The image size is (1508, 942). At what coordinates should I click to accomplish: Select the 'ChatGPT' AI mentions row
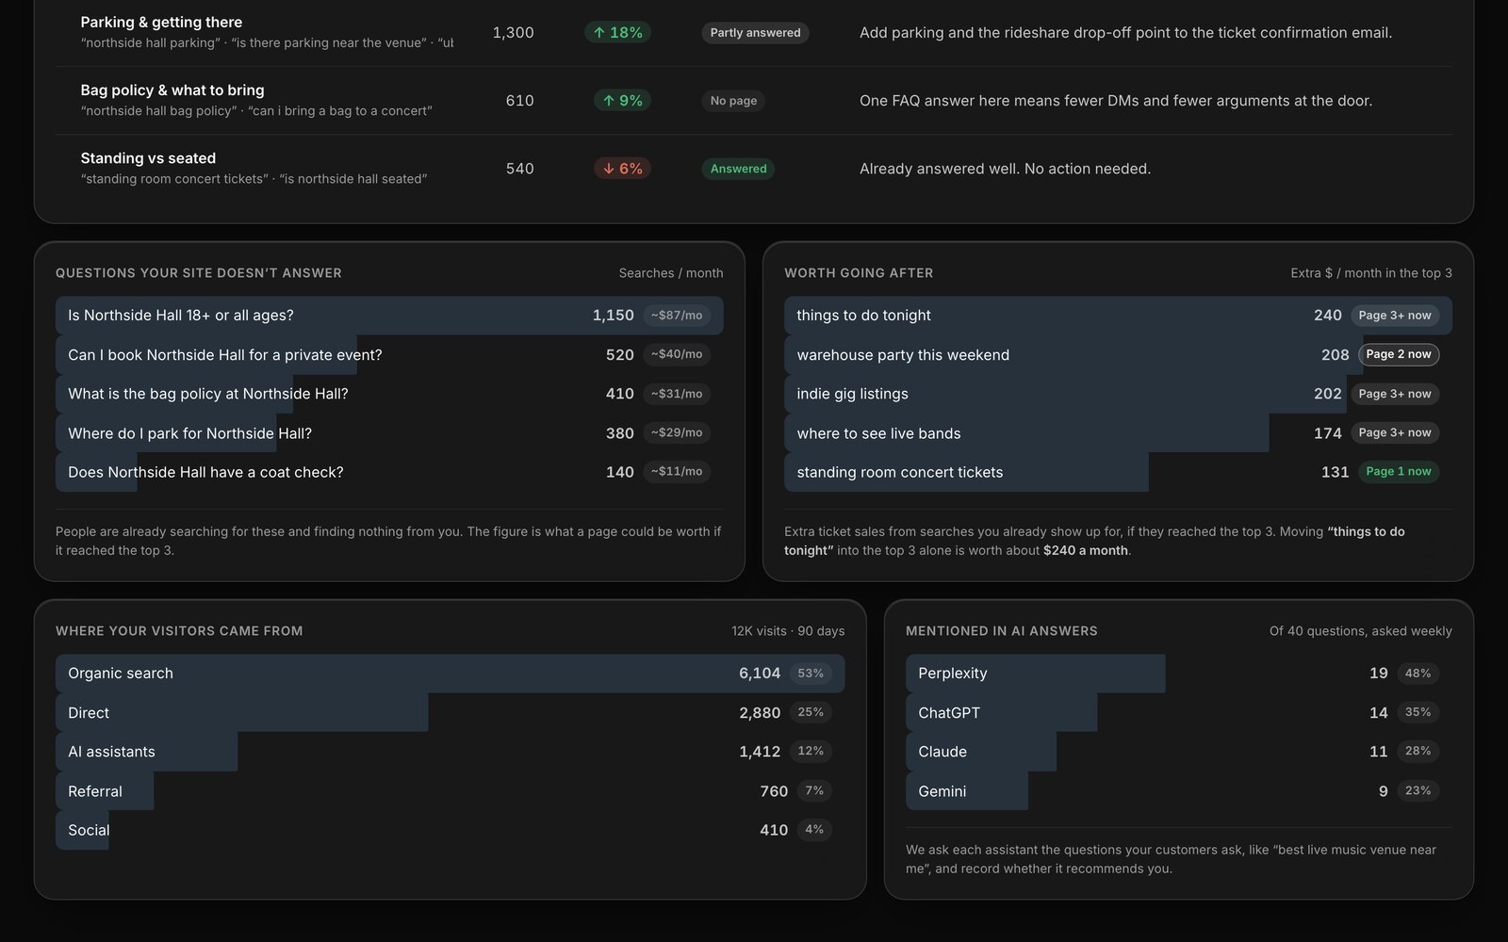coord(1179,713)
